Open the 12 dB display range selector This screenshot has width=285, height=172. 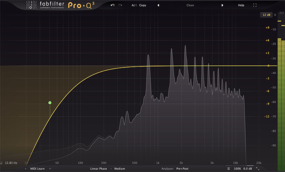(x=266, y=15)
